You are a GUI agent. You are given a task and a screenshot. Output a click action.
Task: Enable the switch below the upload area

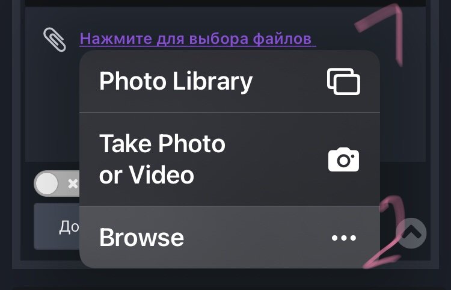(x=57, y=184)
